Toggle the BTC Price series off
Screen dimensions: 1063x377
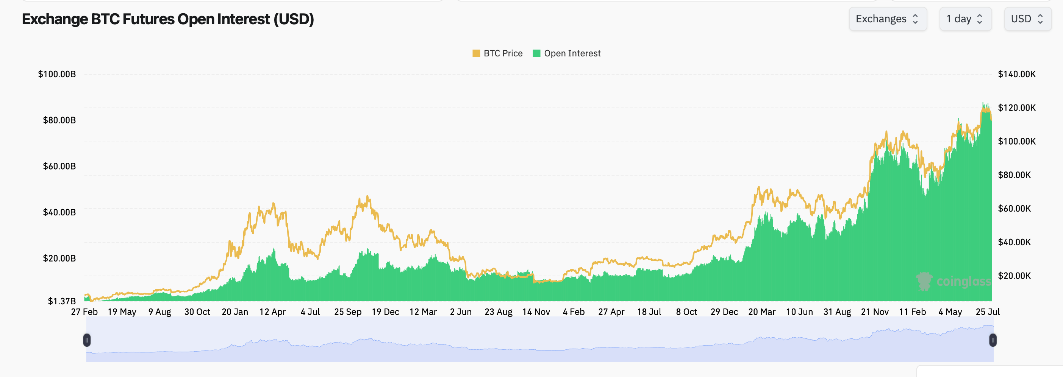click(497, 53)
